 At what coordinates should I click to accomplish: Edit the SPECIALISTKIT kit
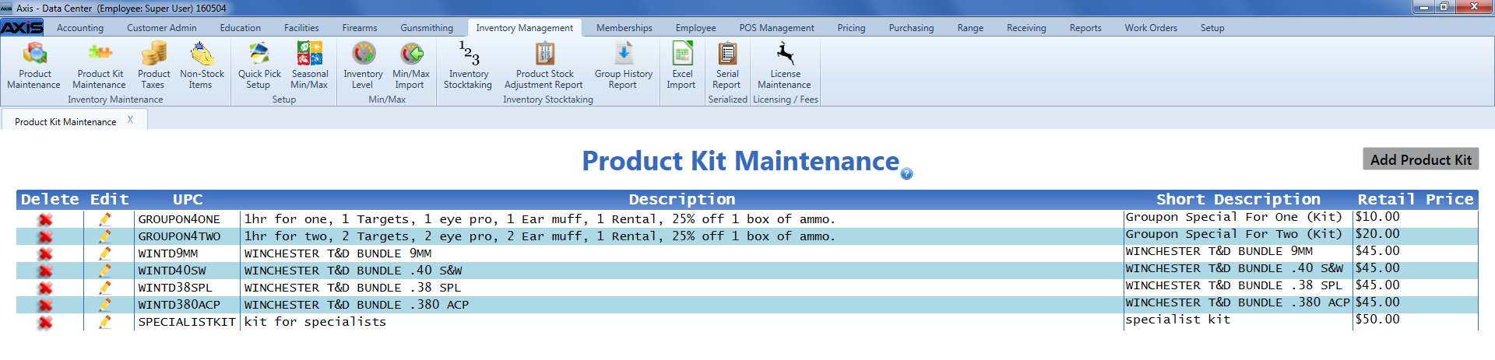[x=105, y=322]
